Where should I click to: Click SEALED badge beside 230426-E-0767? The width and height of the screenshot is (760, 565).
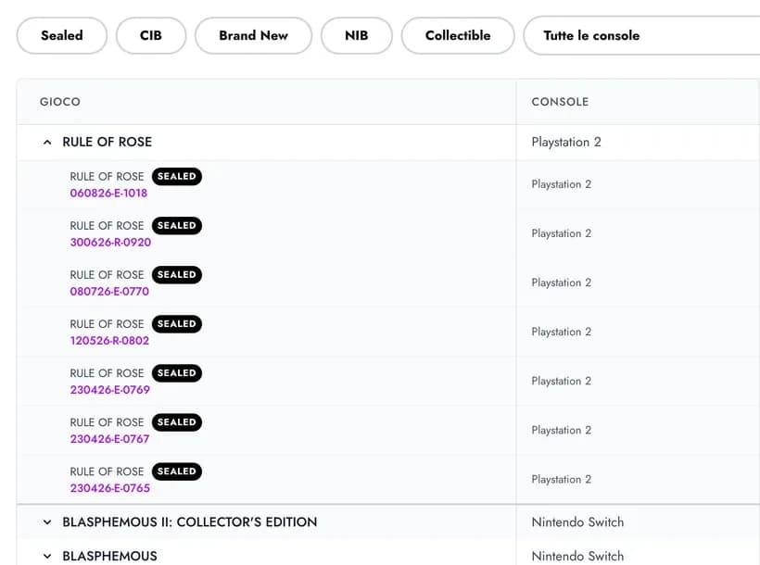pos(177,422)
